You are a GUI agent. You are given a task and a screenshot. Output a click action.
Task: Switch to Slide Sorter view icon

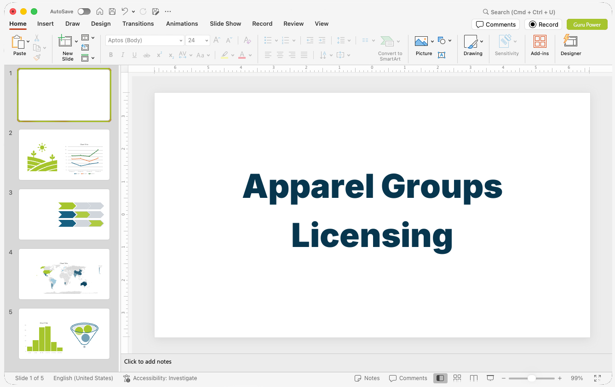tap(457, 378)
